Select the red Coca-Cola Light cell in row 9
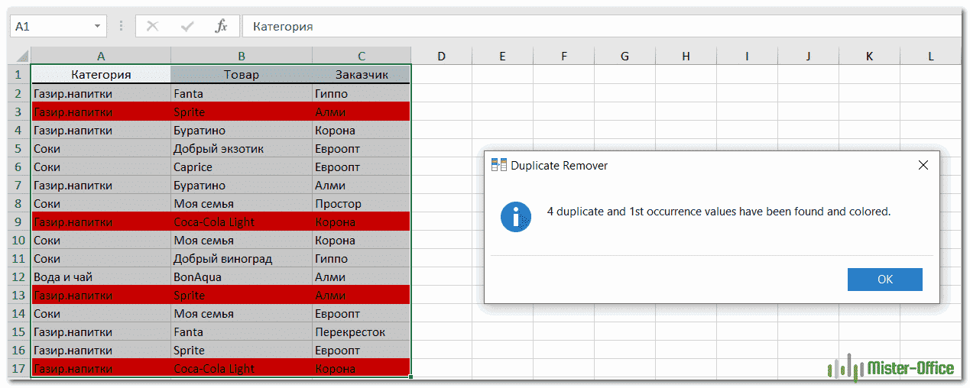The width and height of the screenshot is (970, 388). (241, 222)
